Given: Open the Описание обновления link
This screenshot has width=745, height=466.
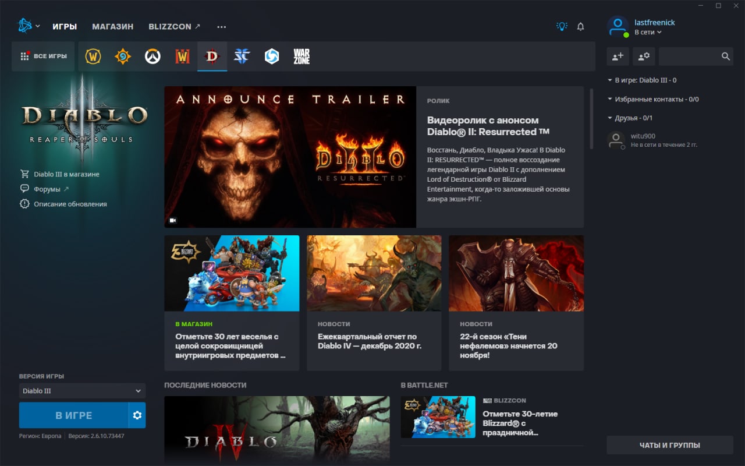Looking at the screenshot, I should coord(70,204).
